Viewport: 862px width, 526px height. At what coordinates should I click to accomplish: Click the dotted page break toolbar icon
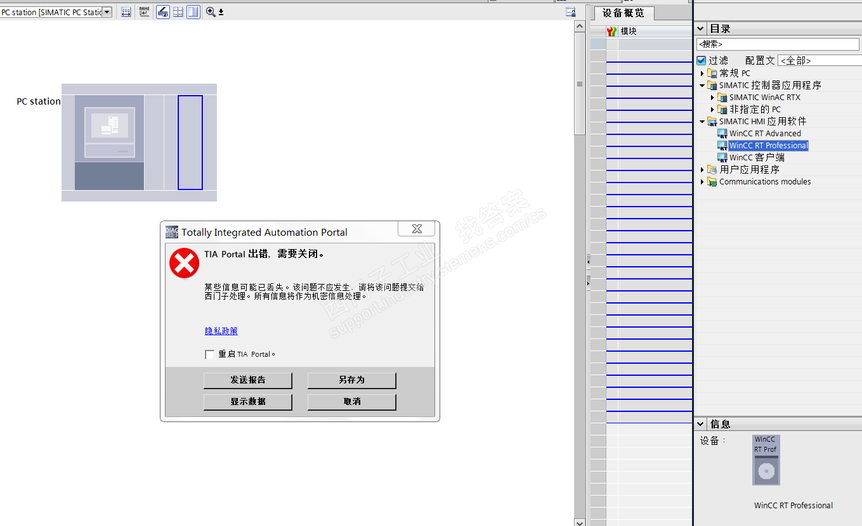pyautogui.click(x=178, y=12)
